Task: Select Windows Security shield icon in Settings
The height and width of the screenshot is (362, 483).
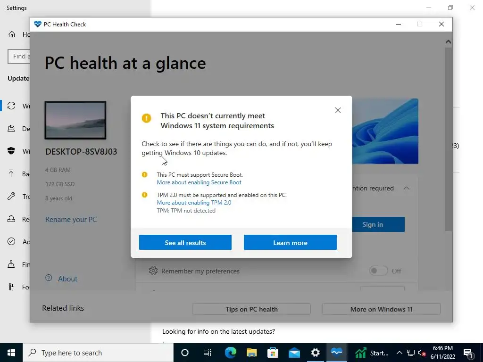Action: click(x=11, y=151)
